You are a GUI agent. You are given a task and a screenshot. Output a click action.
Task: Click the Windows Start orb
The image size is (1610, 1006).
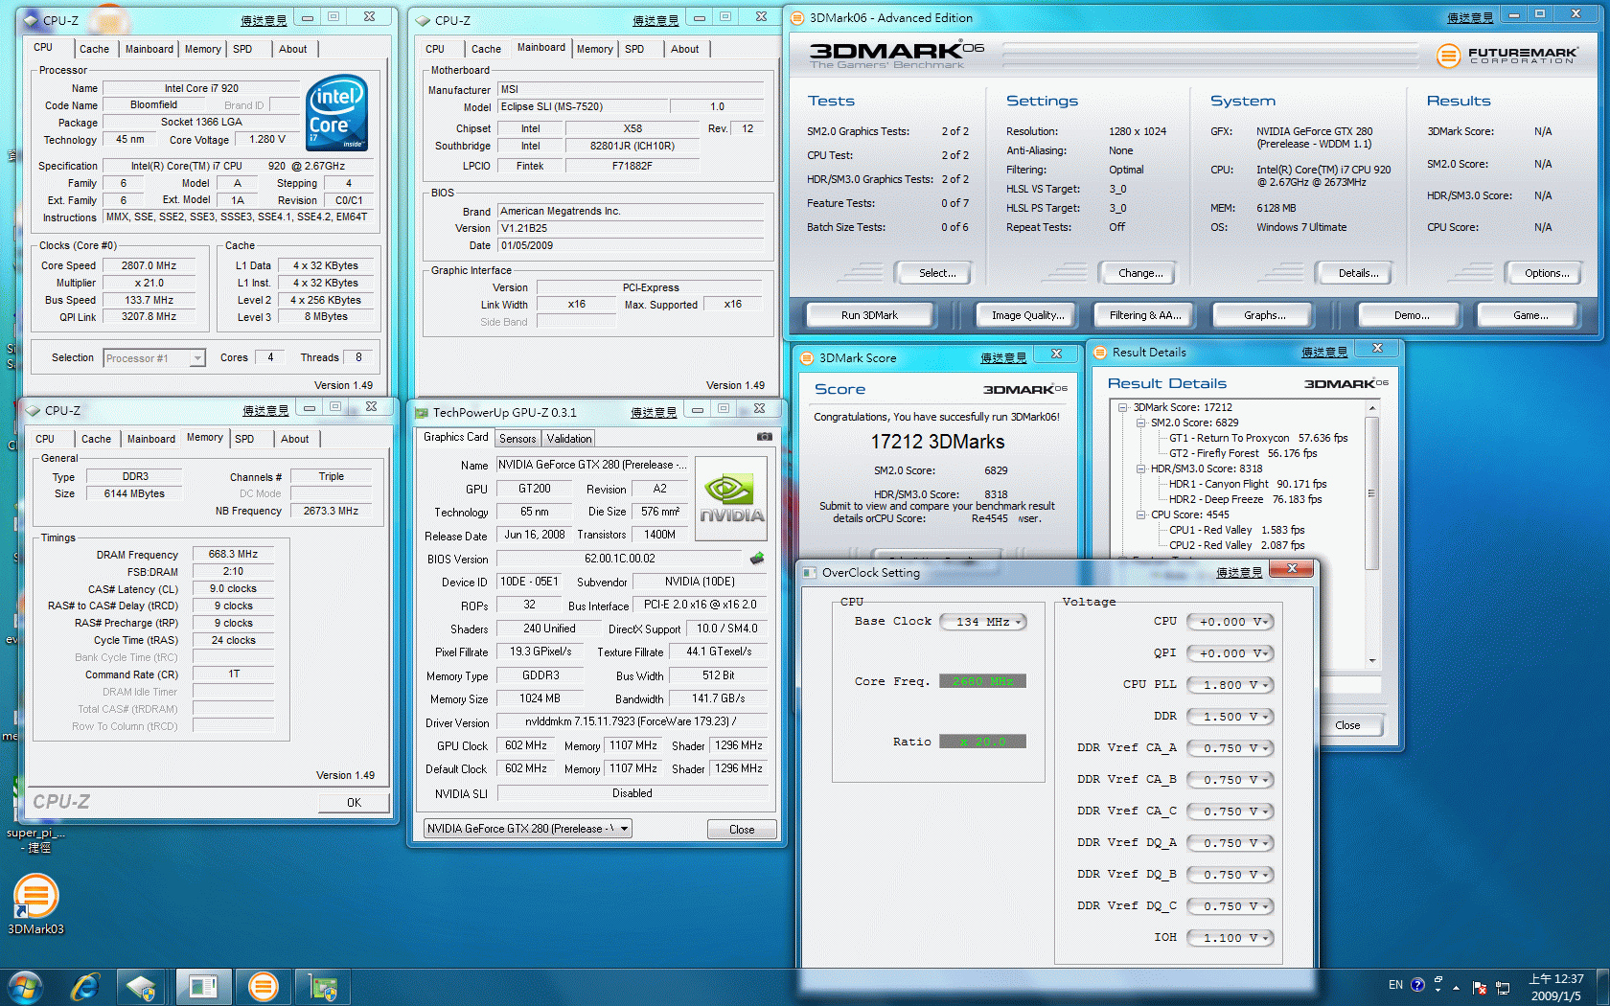(x=26, y=987)
